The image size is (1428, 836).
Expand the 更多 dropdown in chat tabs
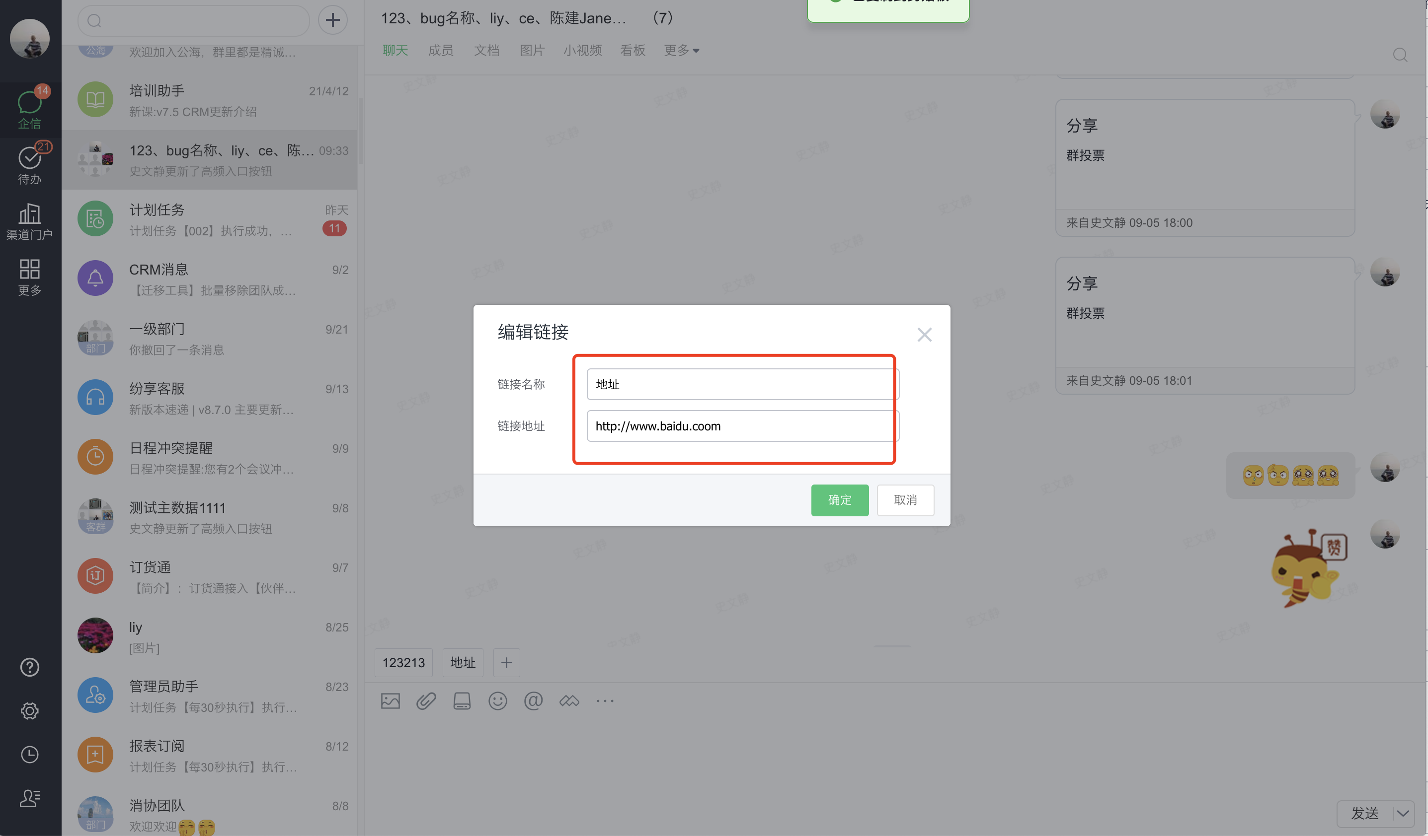pyautogui.click(x=681, y=50)
